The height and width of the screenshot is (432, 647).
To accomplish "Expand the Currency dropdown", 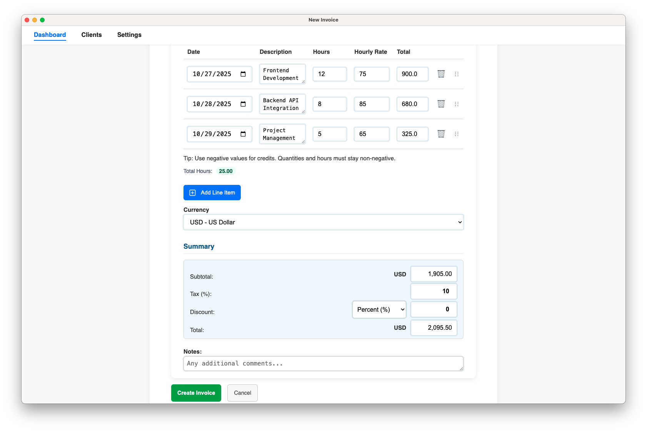I will (323, 222).
